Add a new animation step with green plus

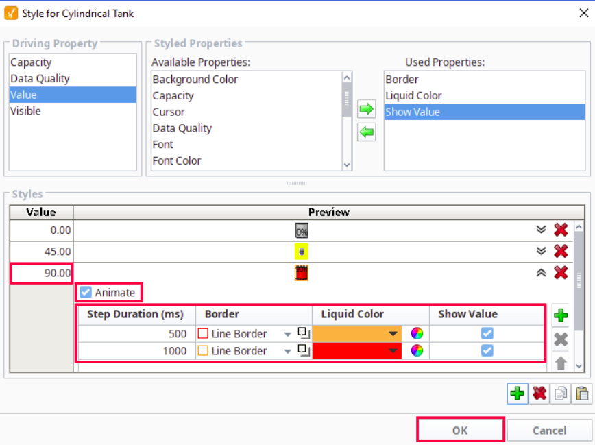point(560,316)
